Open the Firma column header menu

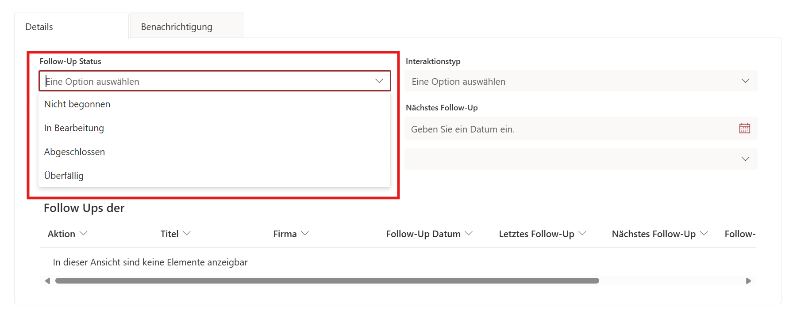click(291, 234)
